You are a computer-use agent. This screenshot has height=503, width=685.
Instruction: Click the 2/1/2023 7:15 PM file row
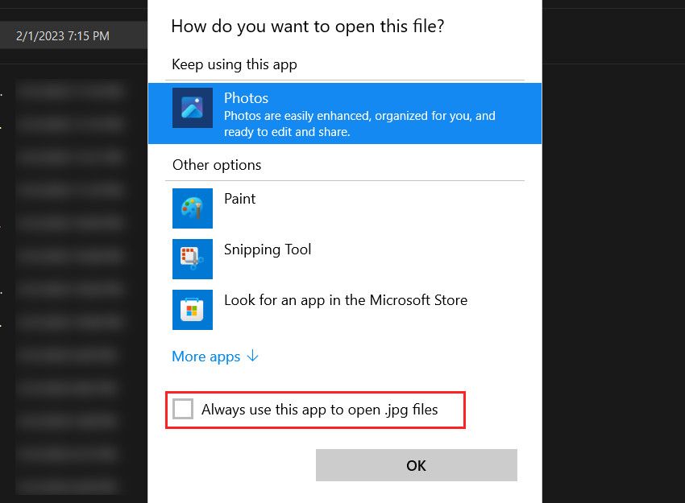pyautogui.click(x=73, y=35)
